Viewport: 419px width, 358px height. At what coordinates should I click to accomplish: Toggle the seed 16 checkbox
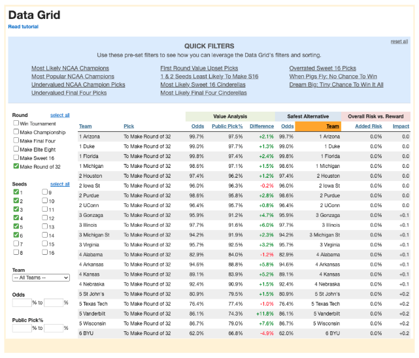[45, 252]
